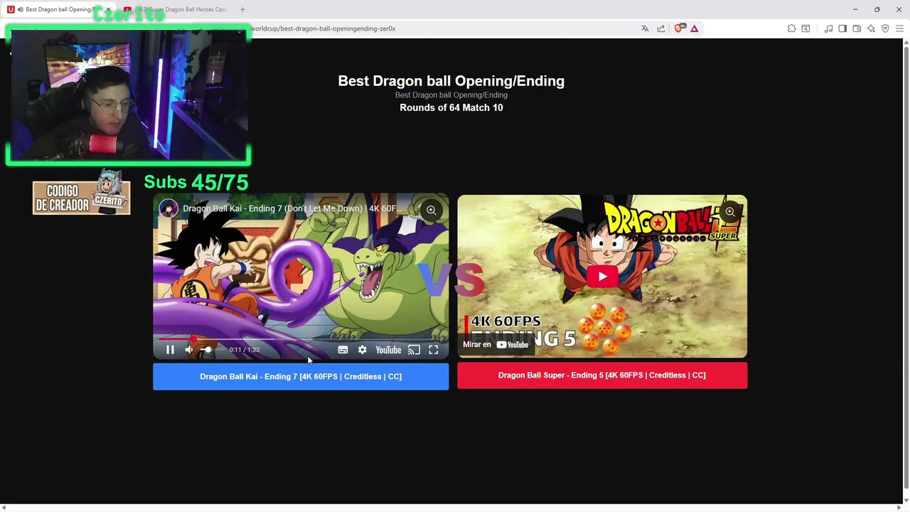Image resolution: width=910 pixels, height=512 pixels.
Task: Open the video settings gear
Action: click(x=363, y=350)
